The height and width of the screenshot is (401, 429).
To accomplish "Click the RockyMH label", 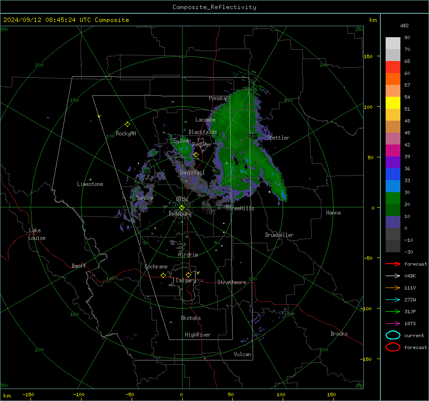I will click(x=126, y=134).
